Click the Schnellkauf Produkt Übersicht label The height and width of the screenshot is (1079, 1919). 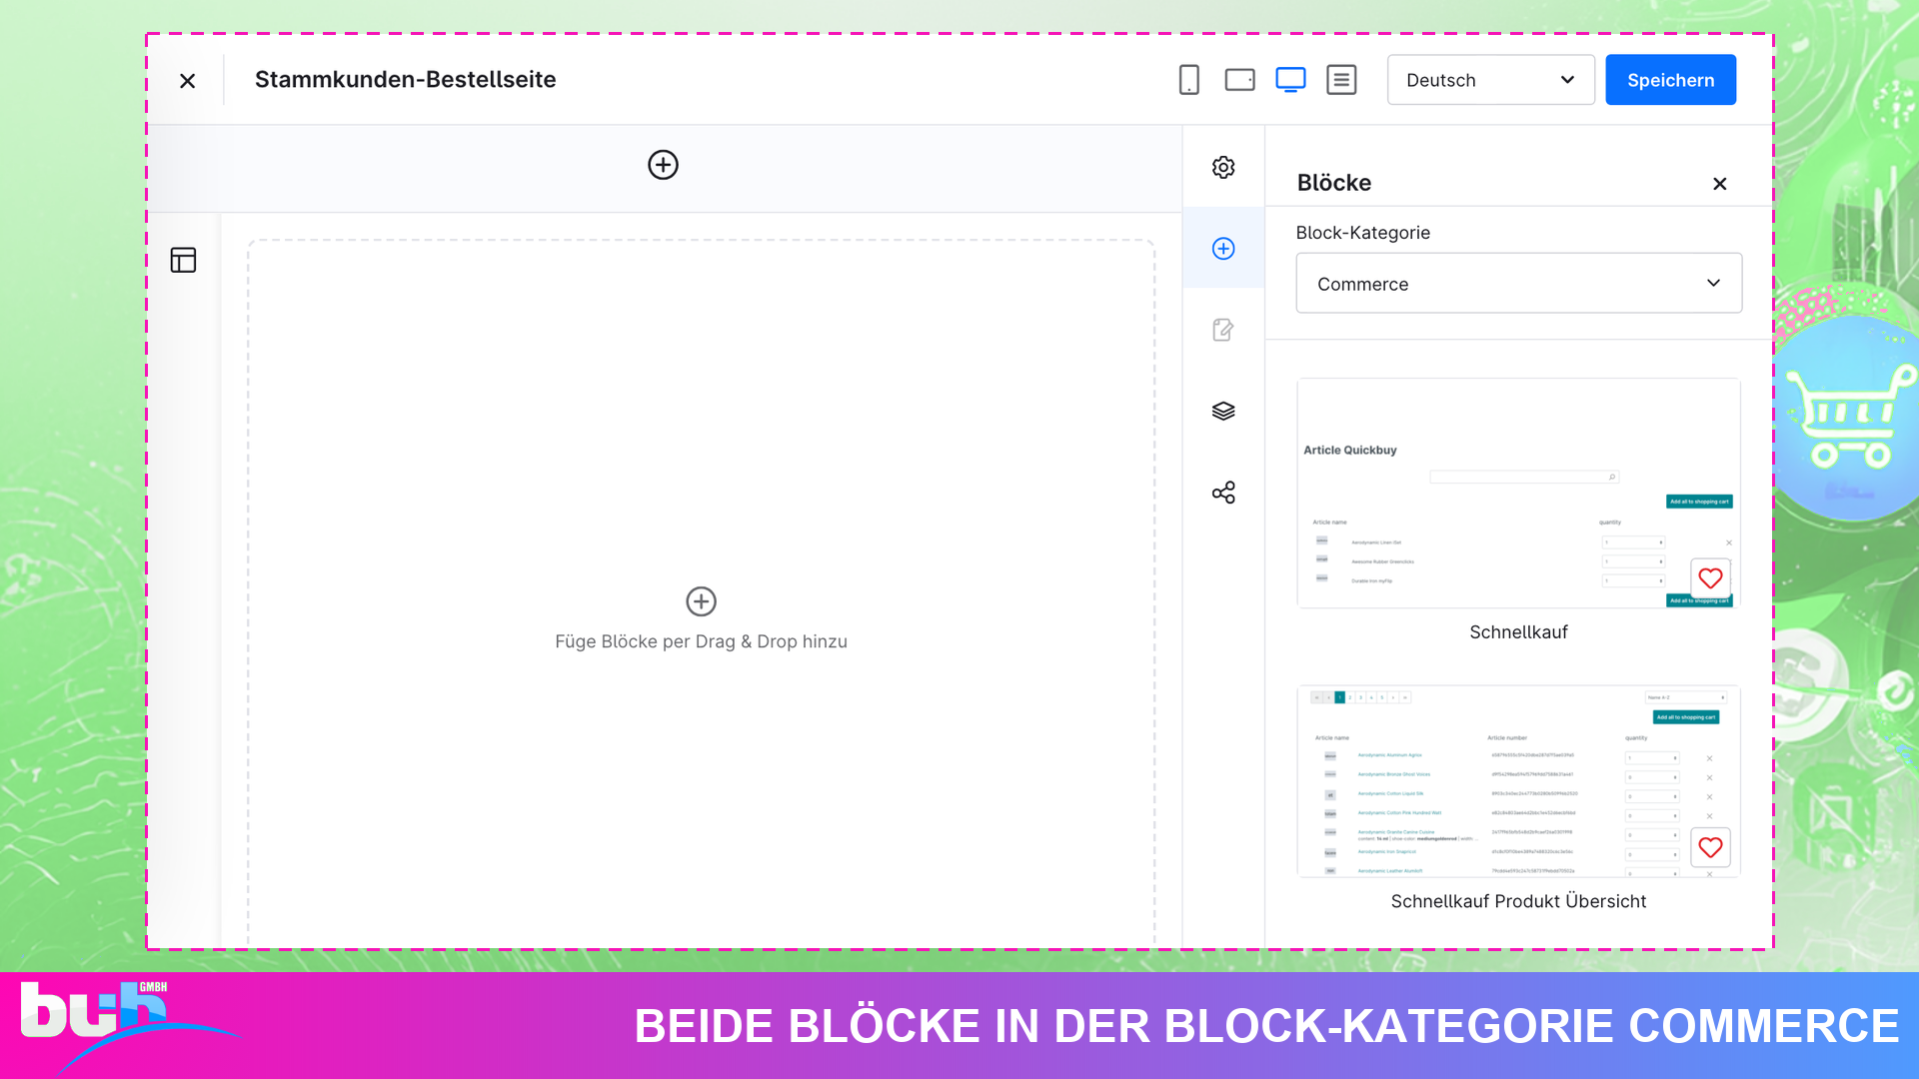pos(1518,901)
